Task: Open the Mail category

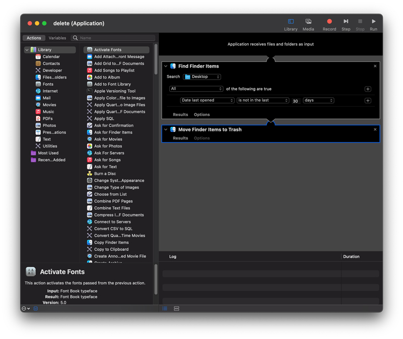Action: coord(46,98)
